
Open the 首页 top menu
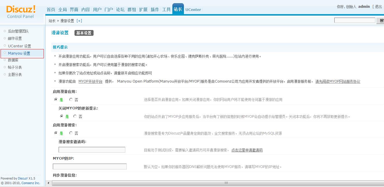pos(51,10)
